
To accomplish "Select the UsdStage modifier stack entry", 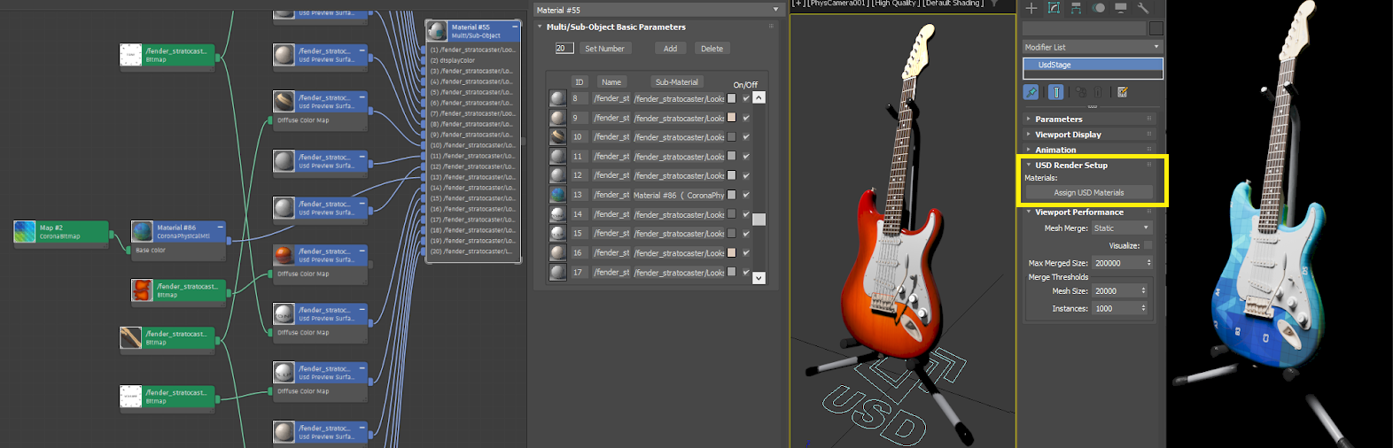I will click(1093, 65).
